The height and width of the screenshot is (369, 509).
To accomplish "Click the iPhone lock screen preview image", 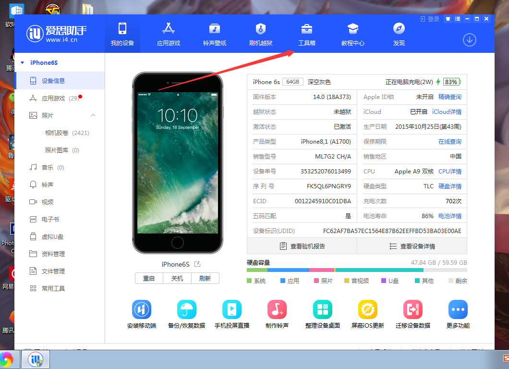I will point(178,163).
